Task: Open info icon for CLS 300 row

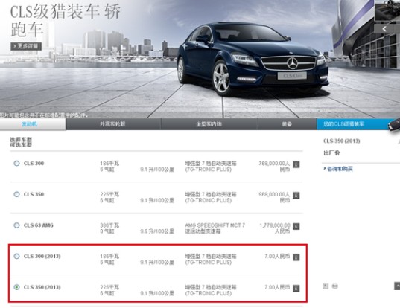Action: click(x=296, y=164)
